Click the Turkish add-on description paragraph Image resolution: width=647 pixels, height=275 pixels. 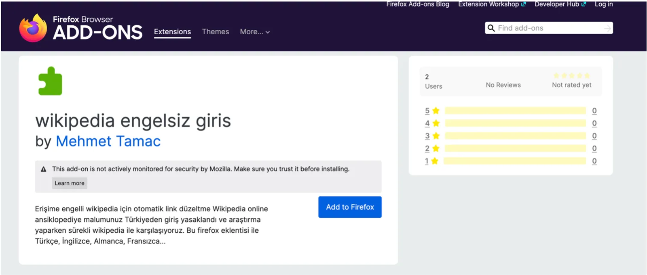coord(151,225)
